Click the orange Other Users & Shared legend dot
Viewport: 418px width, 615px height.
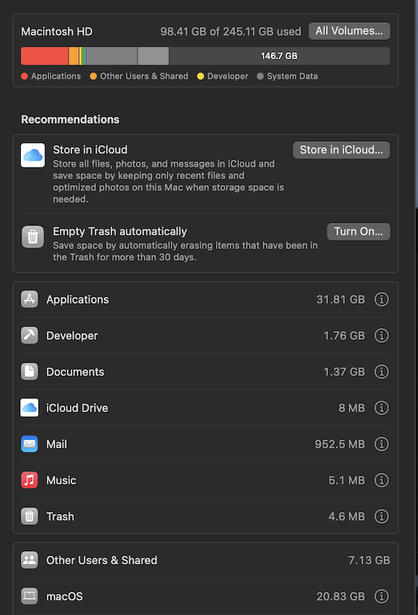click(x=93, y=76)
